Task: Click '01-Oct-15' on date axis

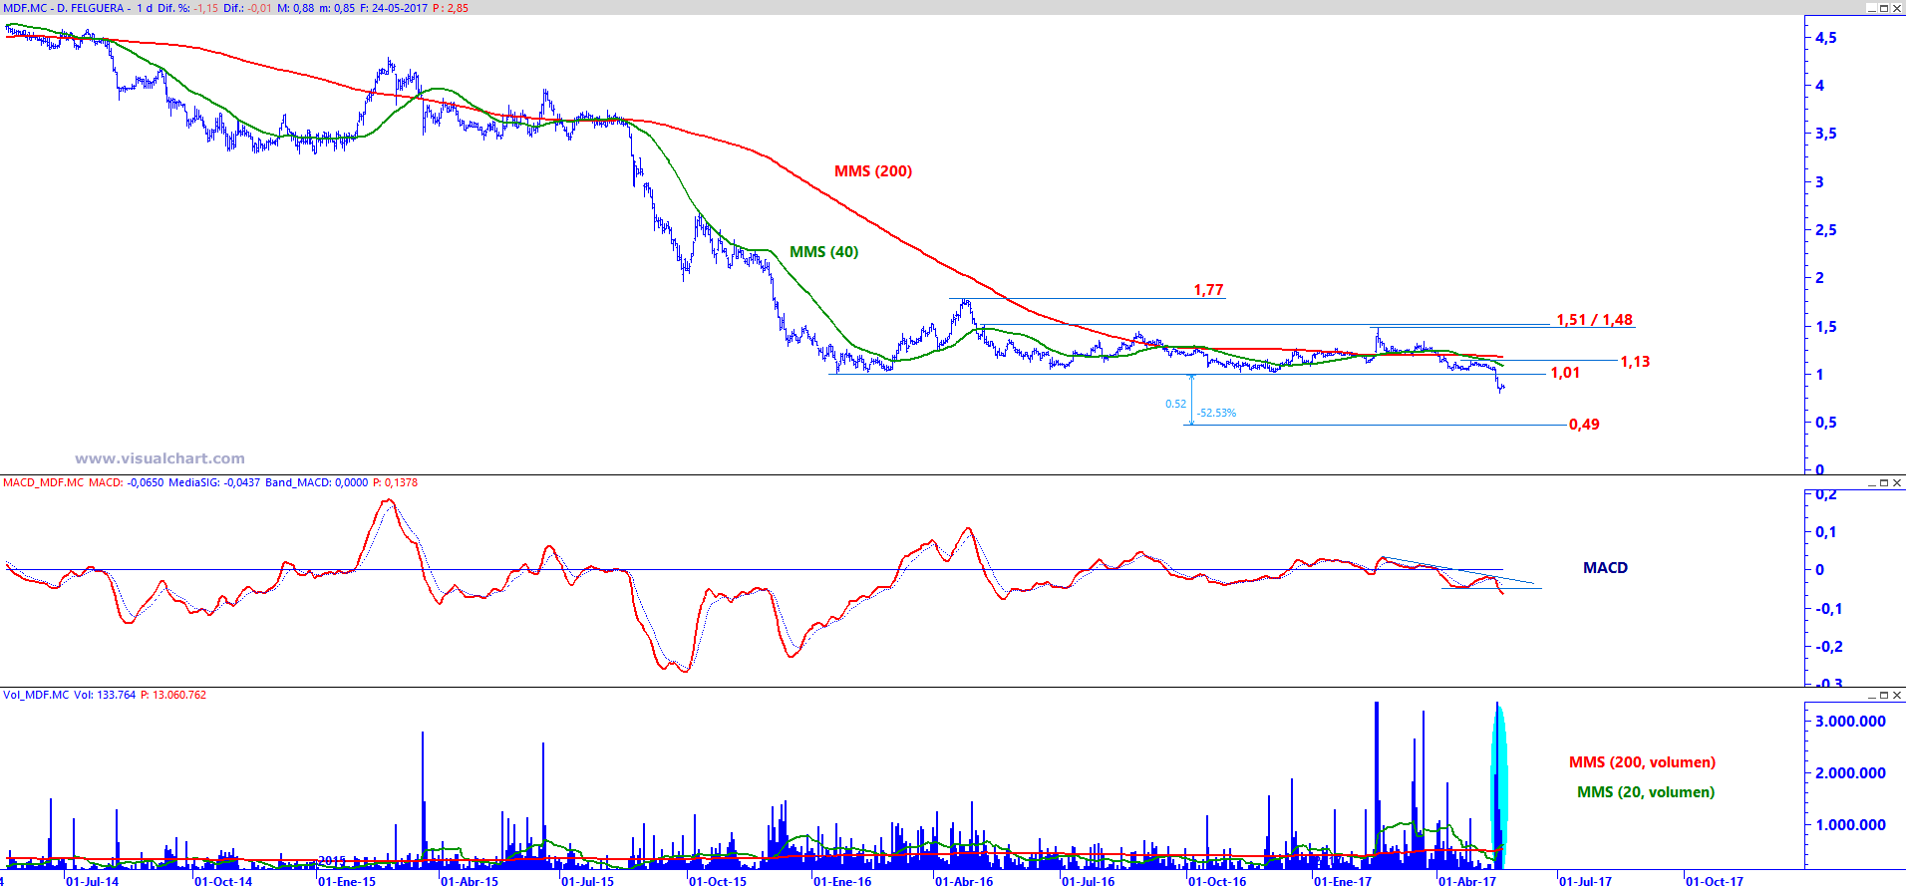Action: point(718,881)
